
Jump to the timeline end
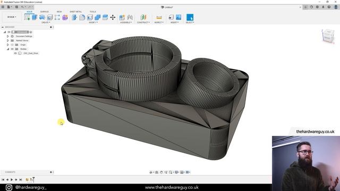[21, 179]
